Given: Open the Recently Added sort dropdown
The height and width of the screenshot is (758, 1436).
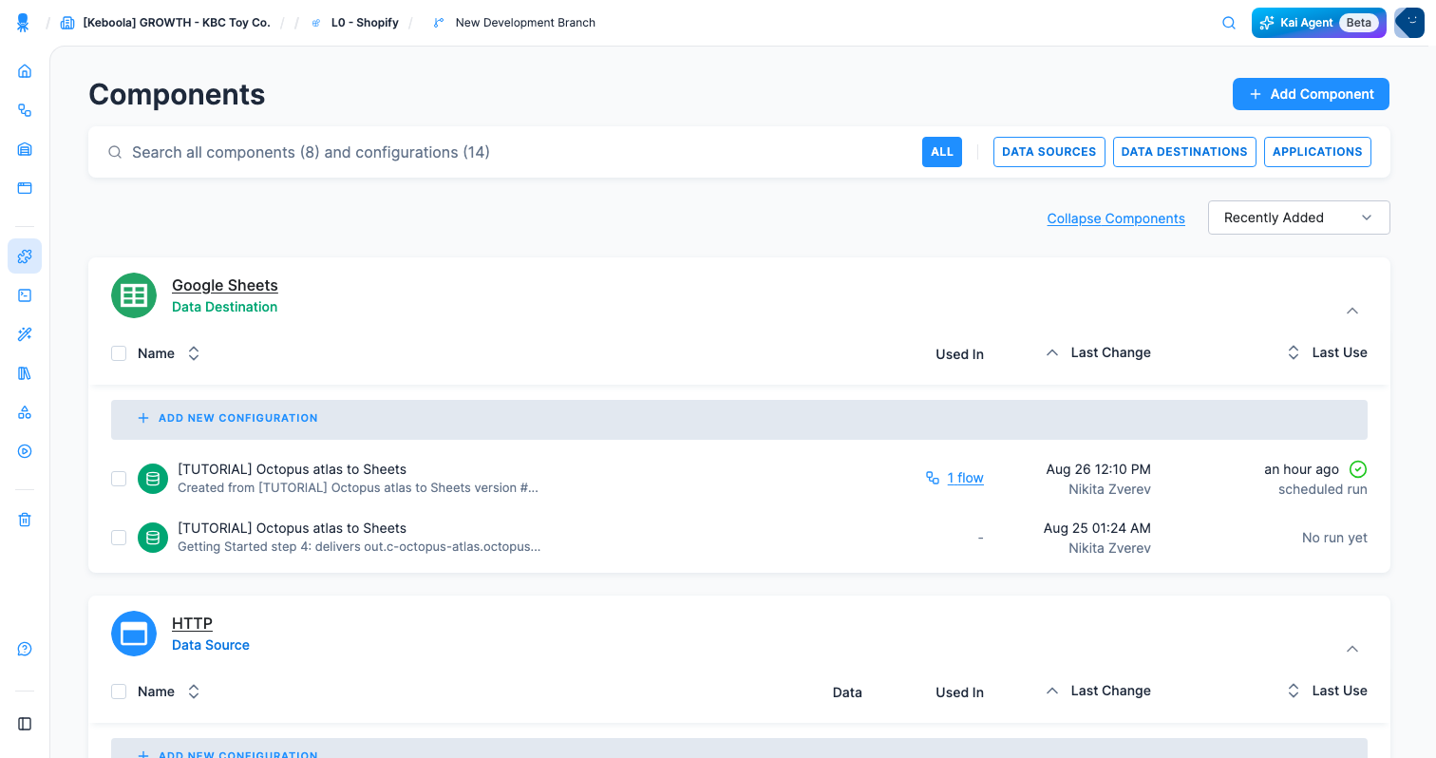Looking at the screenshot, I should (1298, 218).
